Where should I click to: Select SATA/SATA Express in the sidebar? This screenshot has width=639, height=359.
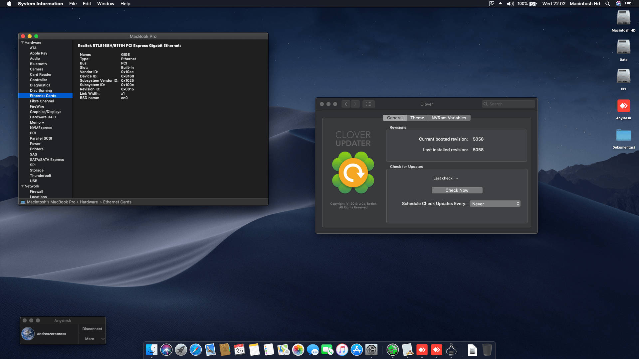point(47,160)
